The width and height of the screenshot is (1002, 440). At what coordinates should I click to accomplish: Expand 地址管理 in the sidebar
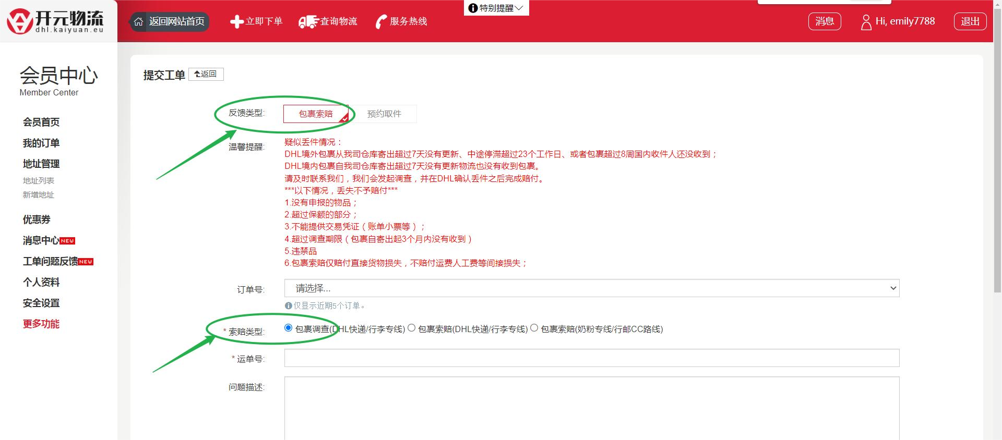41,164
